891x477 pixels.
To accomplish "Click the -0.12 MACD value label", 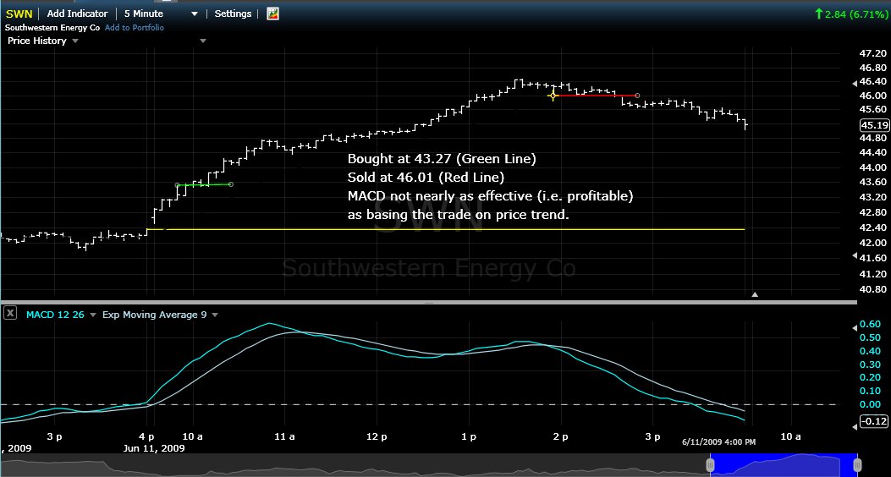I will pyautogui.click(x=874, y=421).
